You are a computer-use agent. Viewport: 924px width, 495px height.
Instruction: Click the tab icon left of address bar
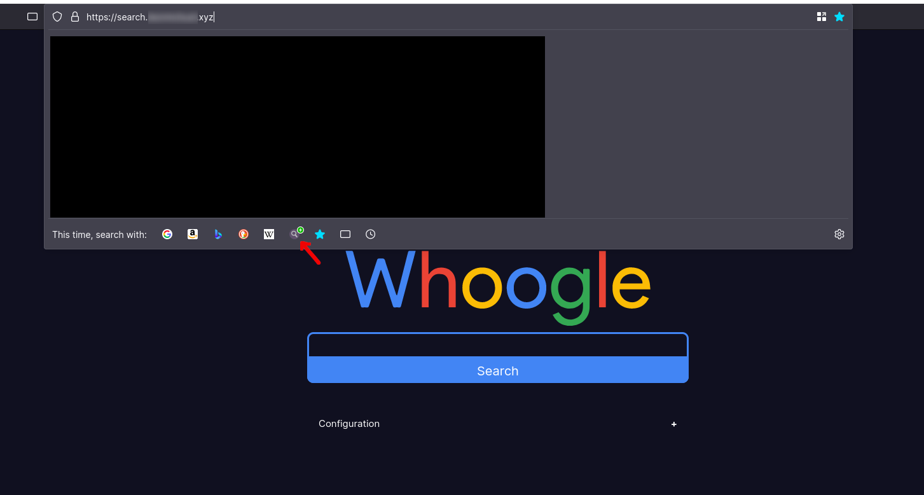pos(32,17)
